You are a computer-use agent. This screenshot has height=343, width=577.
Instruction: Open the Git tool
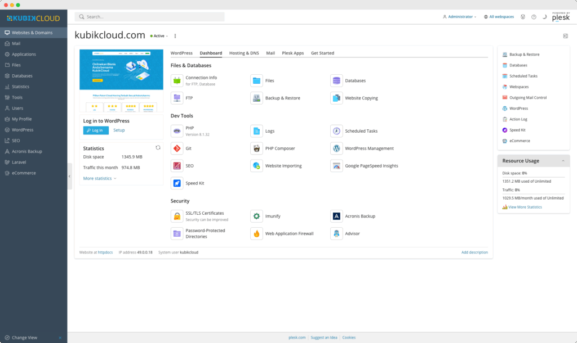pyautogui.click(x=181, y=148)
